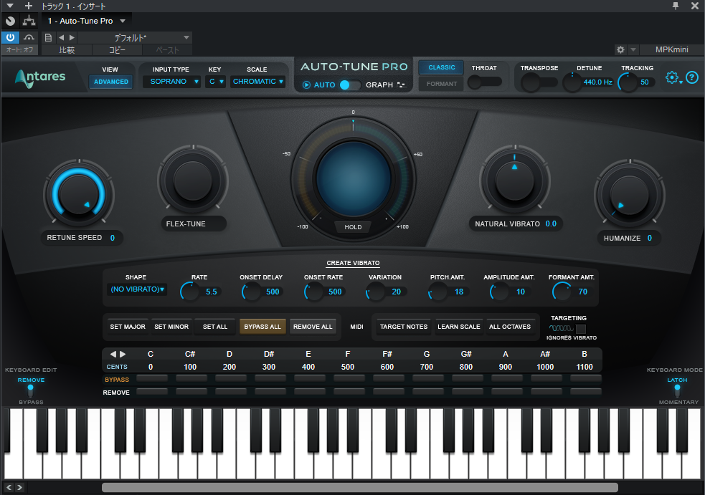
Task: Toggle Bypass for note C
Action: 152,378
